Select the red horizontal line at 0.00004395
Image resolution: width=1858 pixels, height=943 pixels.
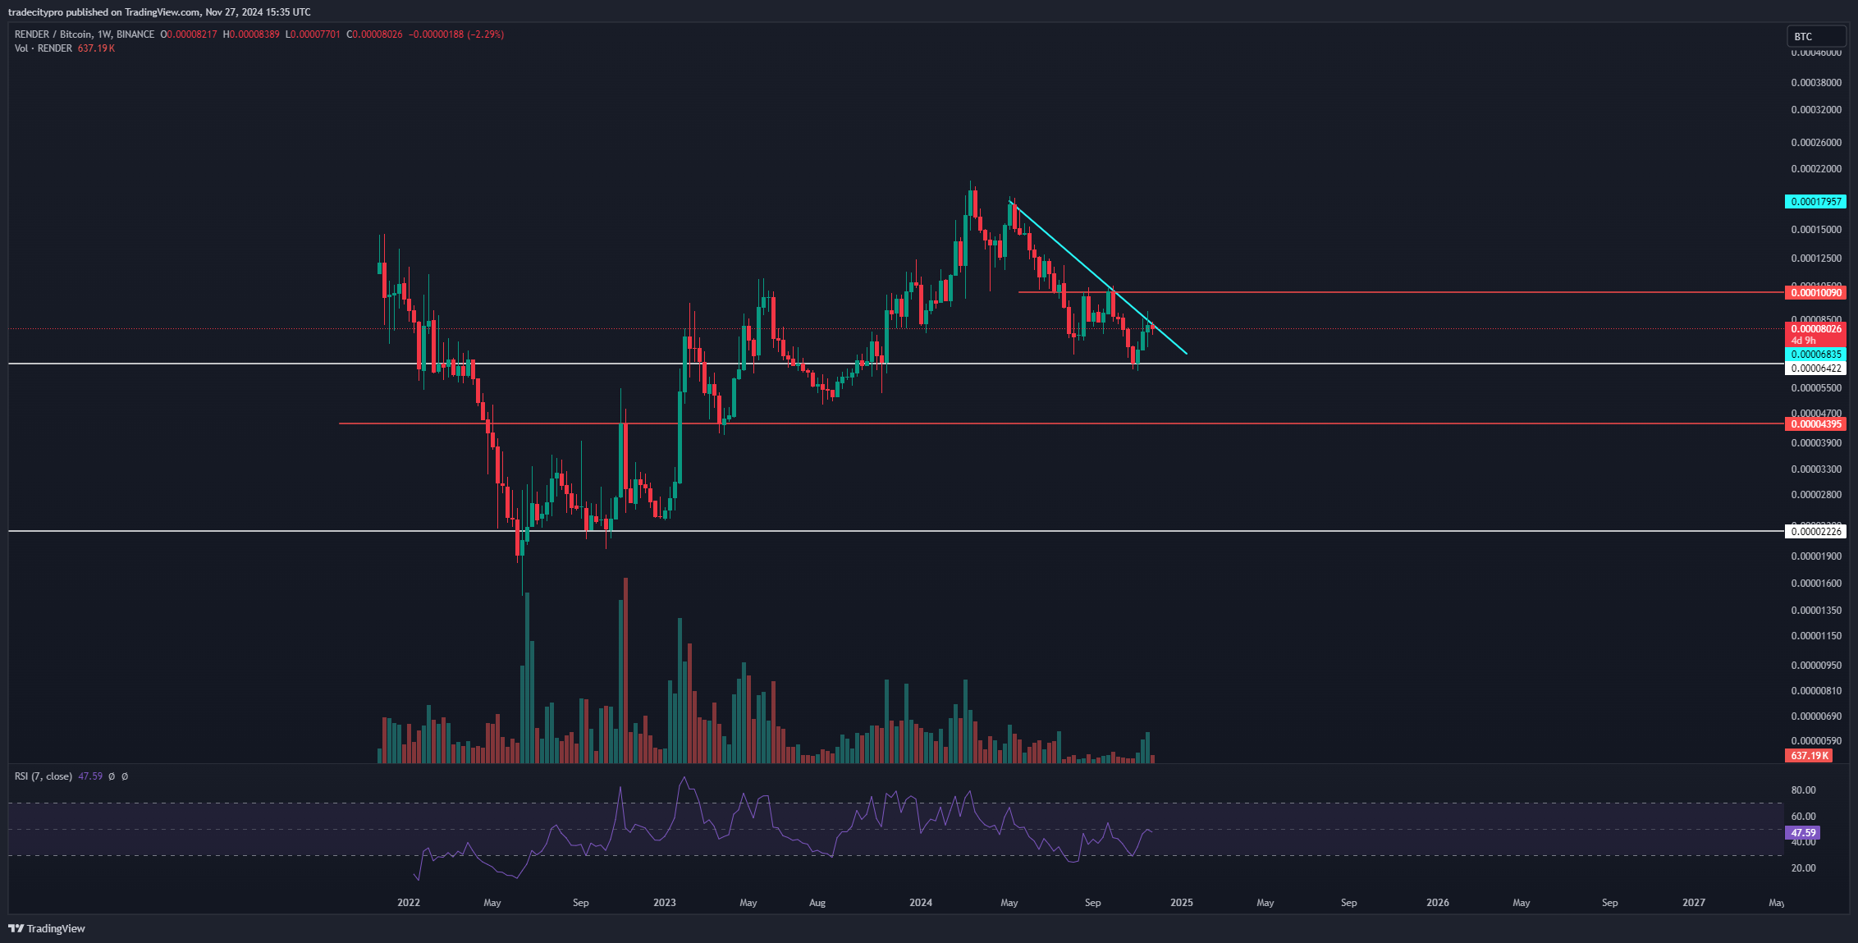click(1061, 423)
